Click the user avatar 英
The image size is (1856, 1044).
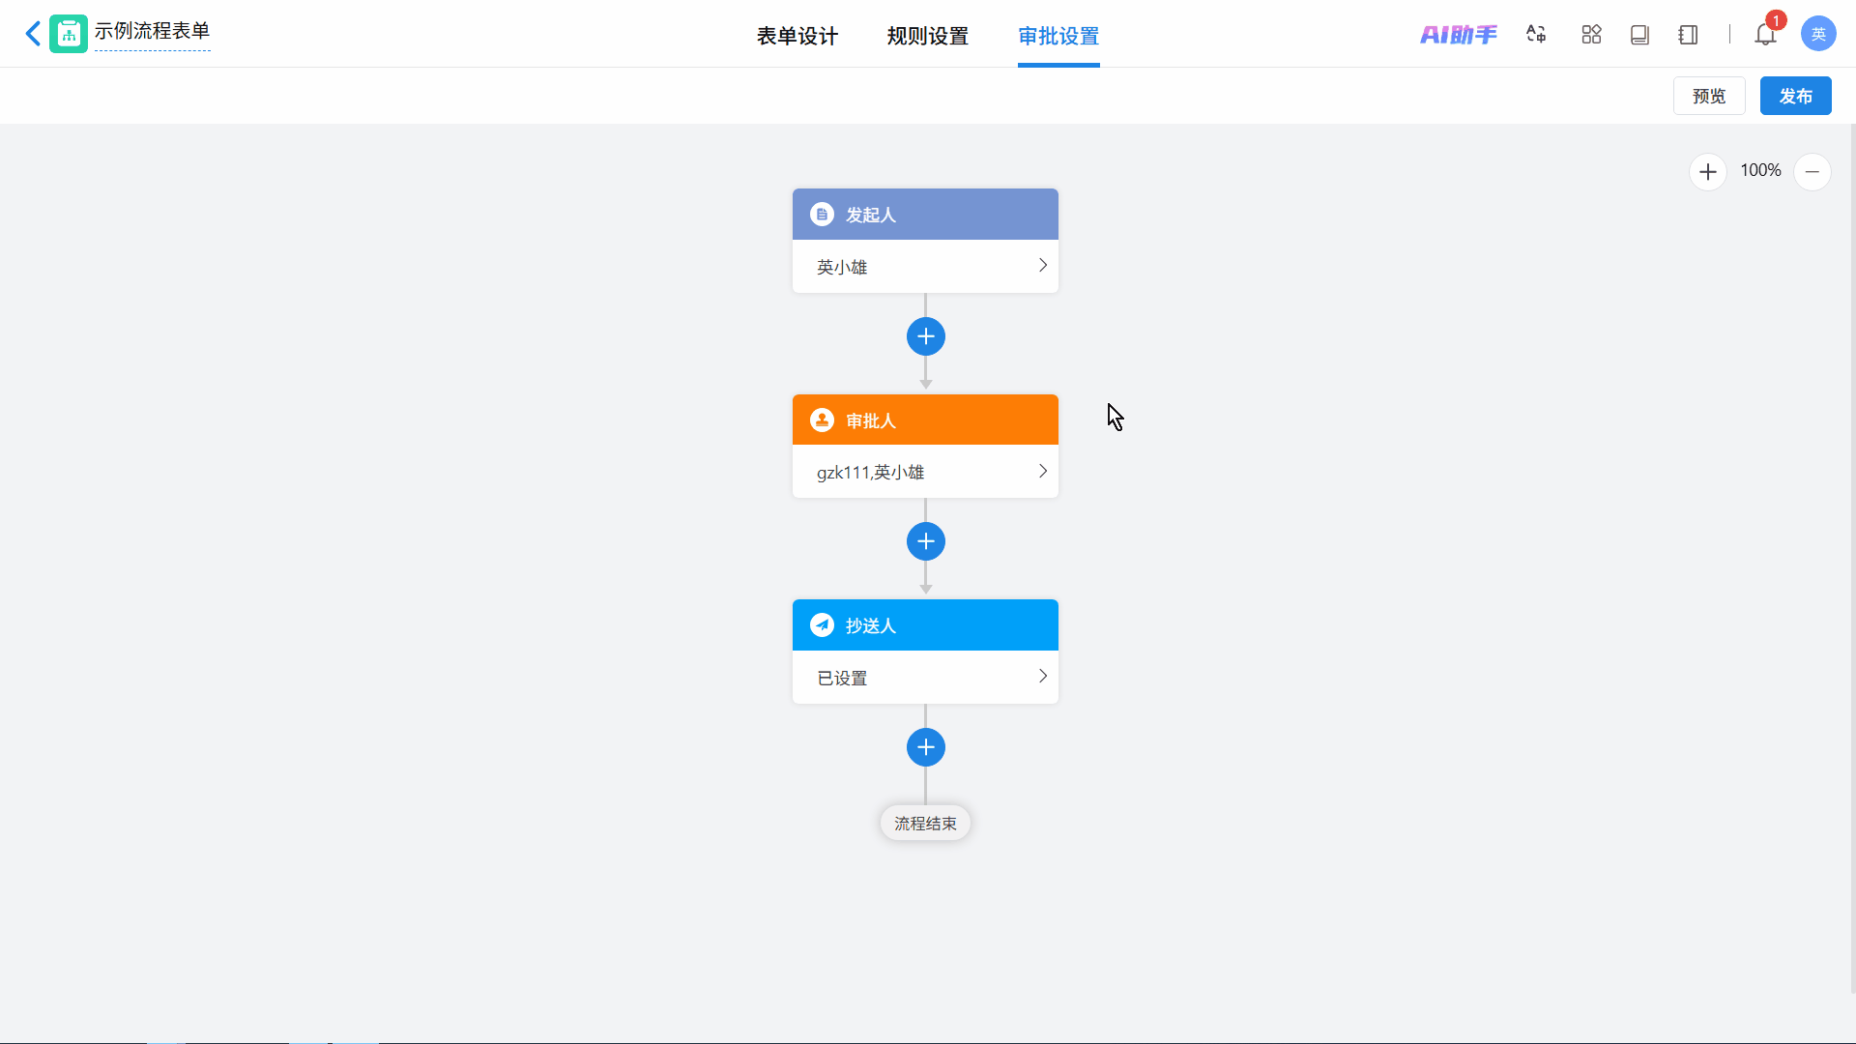[1817, 34]
